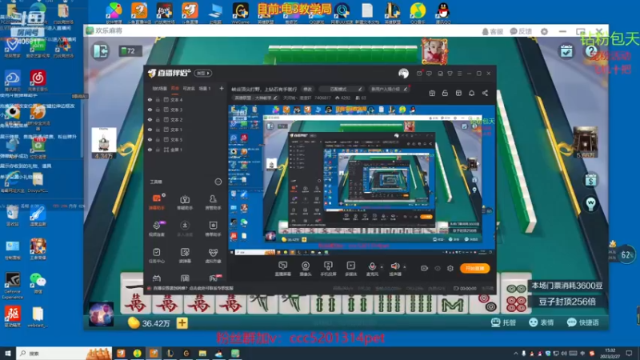Add a 多媒体 media source
Screen dimensions: 640x360
point(350,269)
